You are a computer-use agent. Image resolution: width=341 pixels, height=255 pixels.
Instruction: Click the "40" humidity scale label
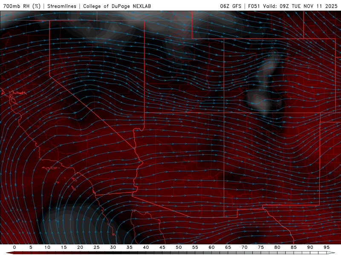pyautogui.click(x=146, y=247)
